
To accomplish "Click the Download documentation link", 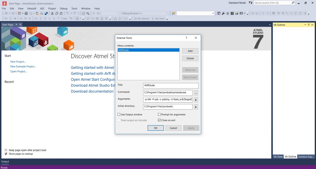I will 92,91.
